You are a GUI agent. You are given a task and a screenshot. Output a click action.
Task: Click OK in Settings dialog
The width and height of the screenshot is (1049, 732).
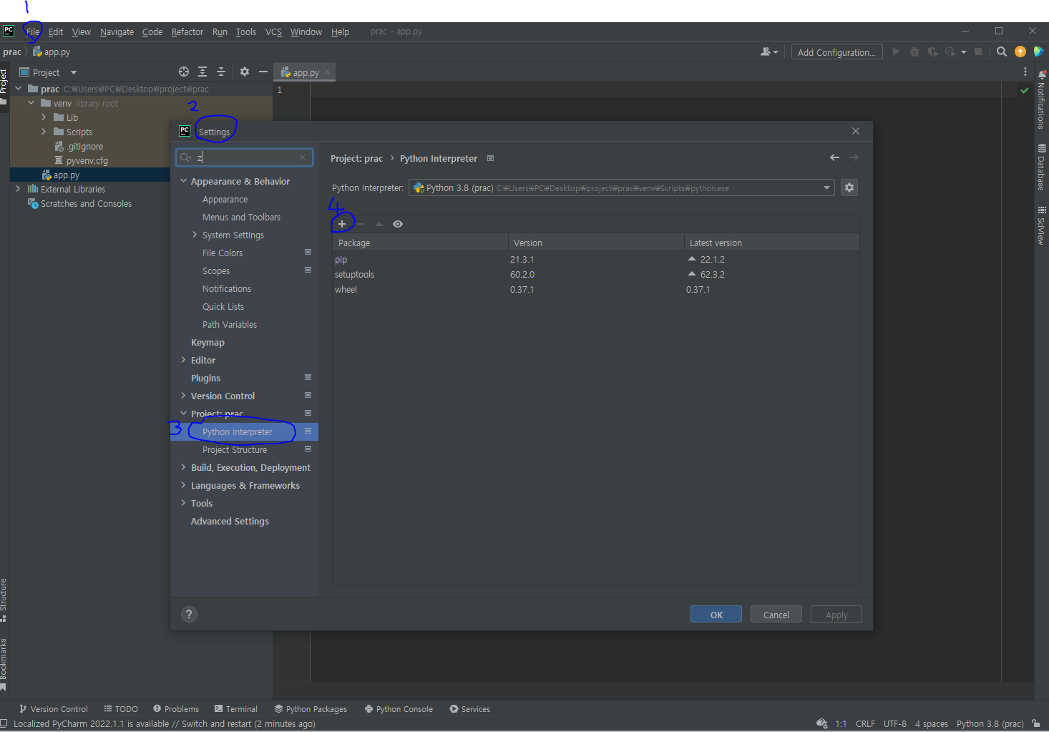716,615
